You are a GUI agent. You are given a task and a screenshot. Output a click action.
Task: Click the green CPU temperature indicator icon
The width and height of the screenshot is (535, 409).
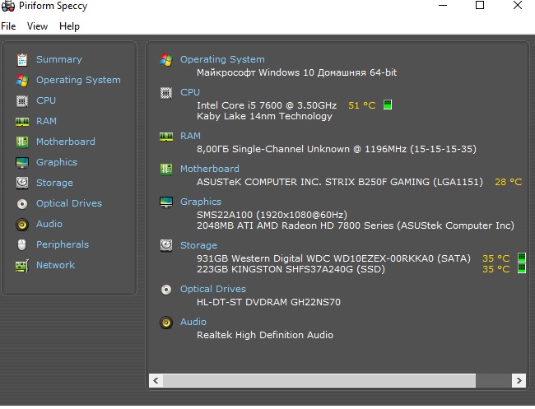point(388,105)
